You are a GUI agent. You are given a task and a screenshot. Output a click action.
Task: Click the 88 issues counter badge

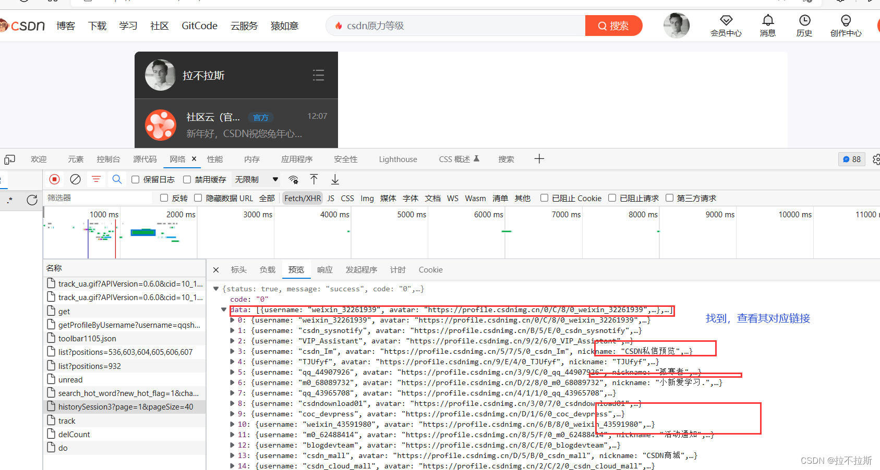[x=852, y=159]
